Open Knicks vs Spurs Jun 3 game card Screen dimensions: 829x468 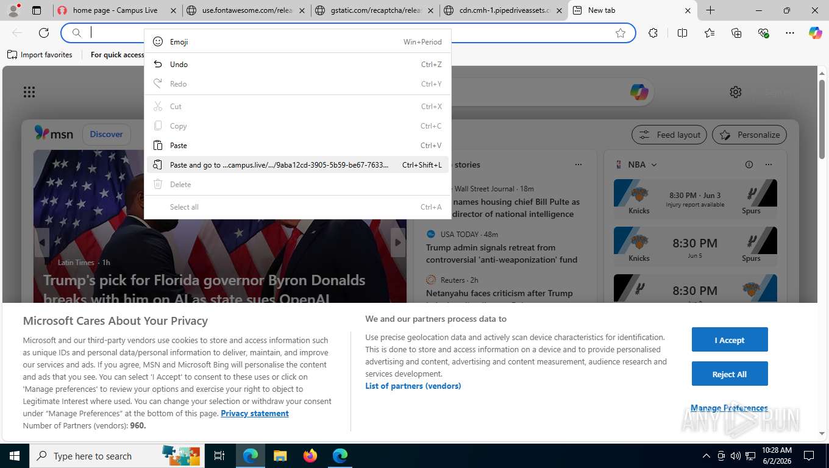coord(695,197)
